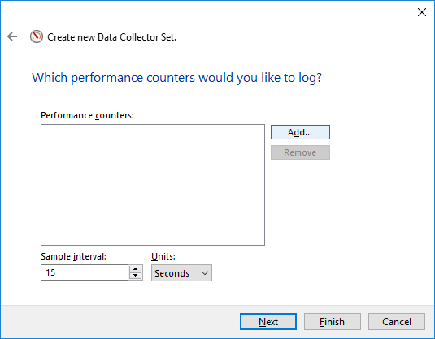Viewport: 435px width, 339px height.
Task: Click the greyed-out Remove button
Action: click(300, 152)
